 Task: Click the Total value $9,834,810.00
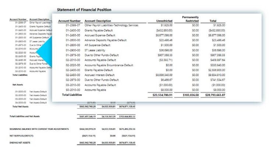coord(217,75)
